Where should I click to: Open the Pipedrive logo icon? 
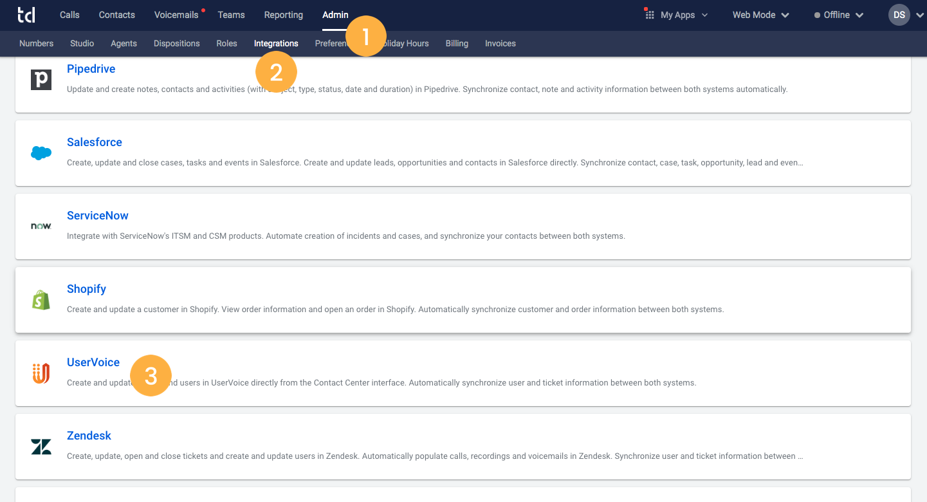pos(41,80)
